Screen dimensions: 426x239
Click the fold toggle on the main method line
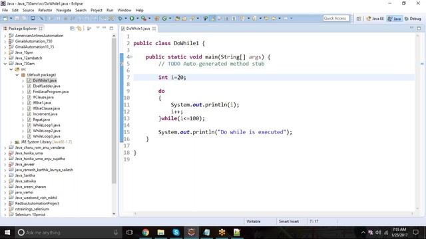[131, 57]
